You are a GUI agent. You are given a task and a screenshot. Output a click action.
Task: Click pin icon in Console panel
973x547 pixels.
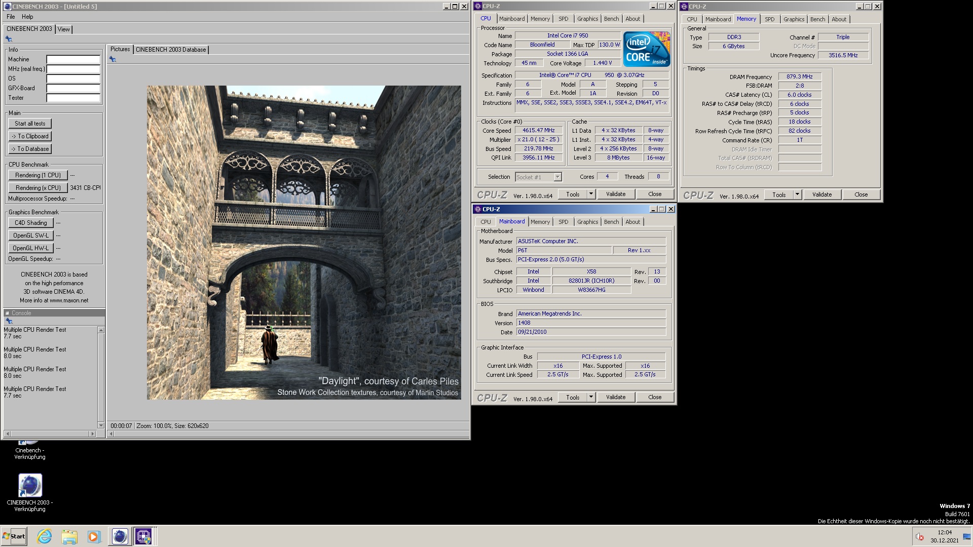click(x=9, y=321)
